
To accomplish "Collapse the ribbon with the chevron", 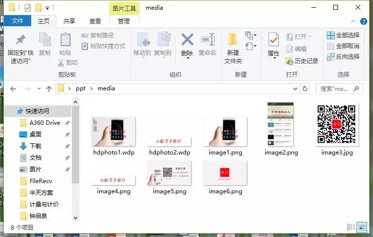I will pos(354,21).
